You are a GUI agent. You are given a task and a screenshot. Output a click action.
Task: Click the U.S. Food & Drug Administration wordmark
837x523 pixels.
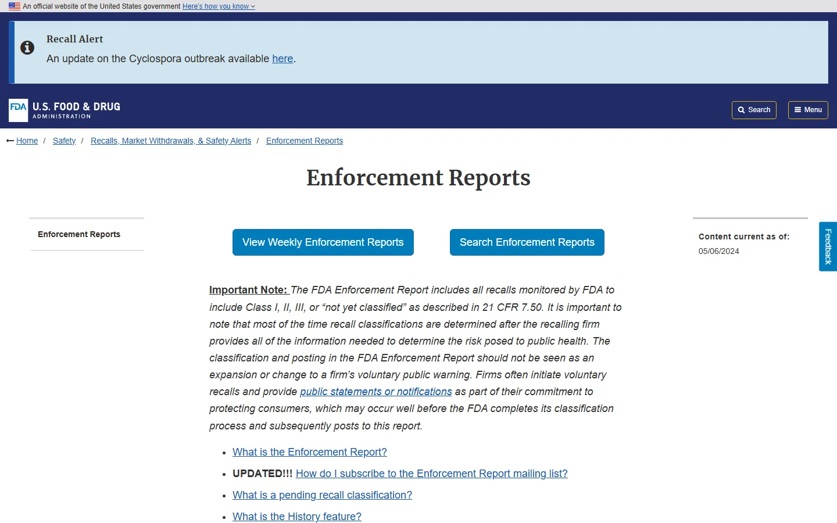[77, 110]
